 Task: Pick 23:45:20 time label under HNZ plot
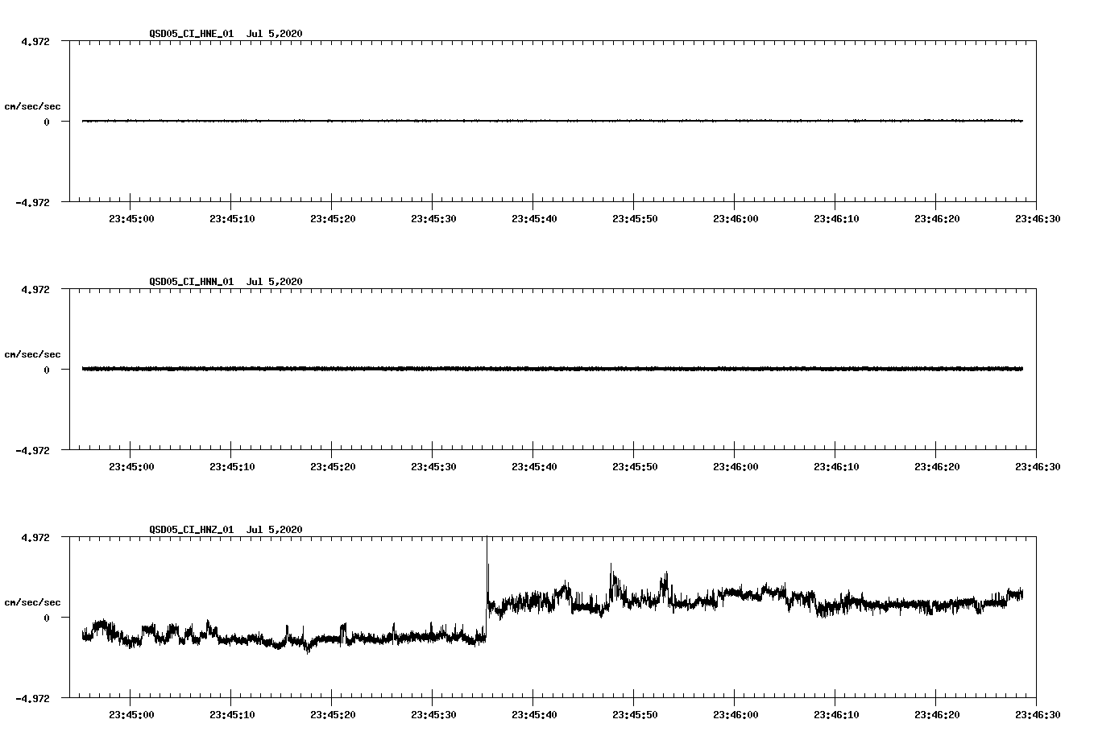tap(332, 714)
